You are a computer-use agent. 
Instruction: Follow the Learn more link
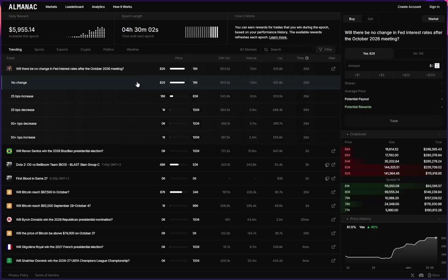click(x=278, y=37)
